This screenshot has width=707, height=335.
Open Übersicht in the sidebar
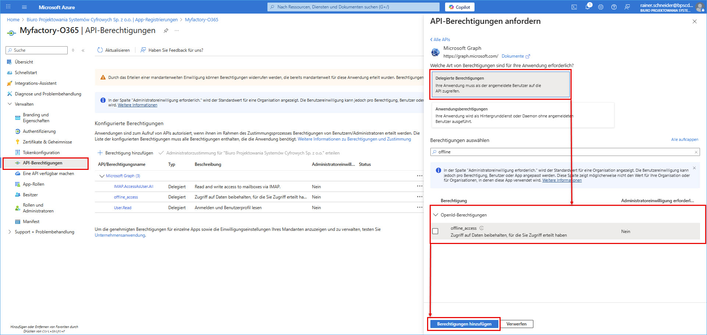[x=24, y=62]
